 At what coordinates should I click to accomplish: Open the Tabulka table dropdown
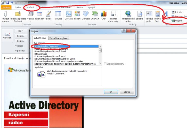point(58,16)
